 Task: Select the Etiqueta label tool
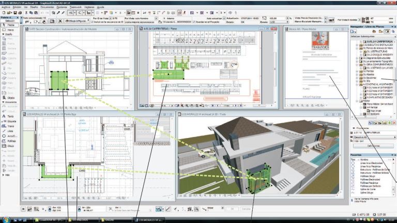click(x=9, y=122)
